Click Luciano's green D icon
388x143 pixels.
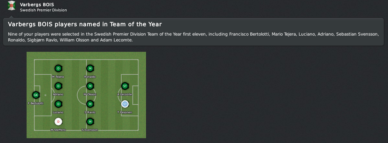point(58,104)
